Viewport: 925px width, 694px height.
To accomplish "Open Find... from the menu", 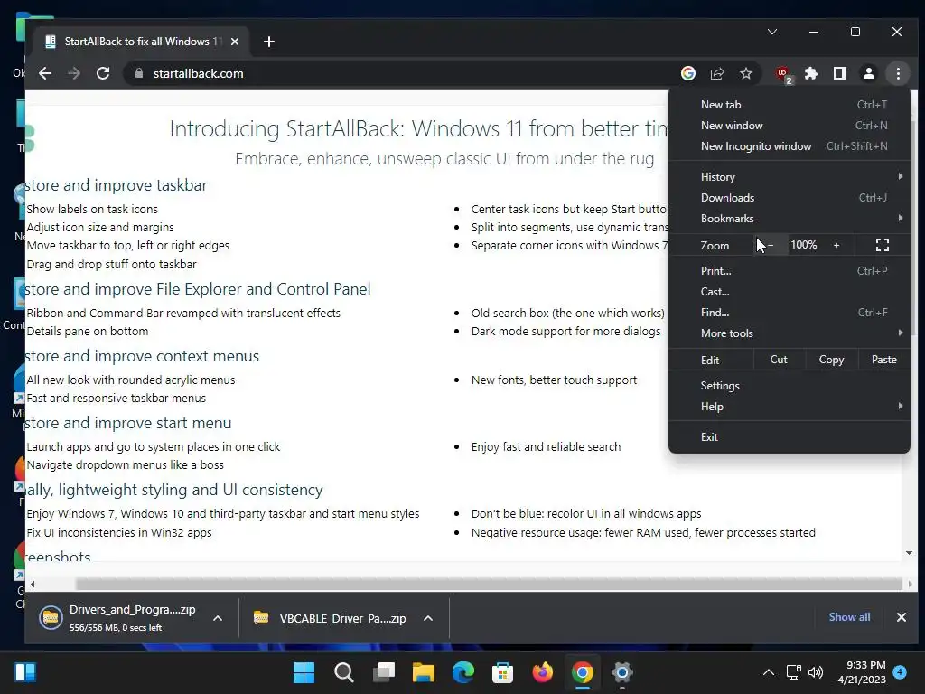I will tap(790, 312).
